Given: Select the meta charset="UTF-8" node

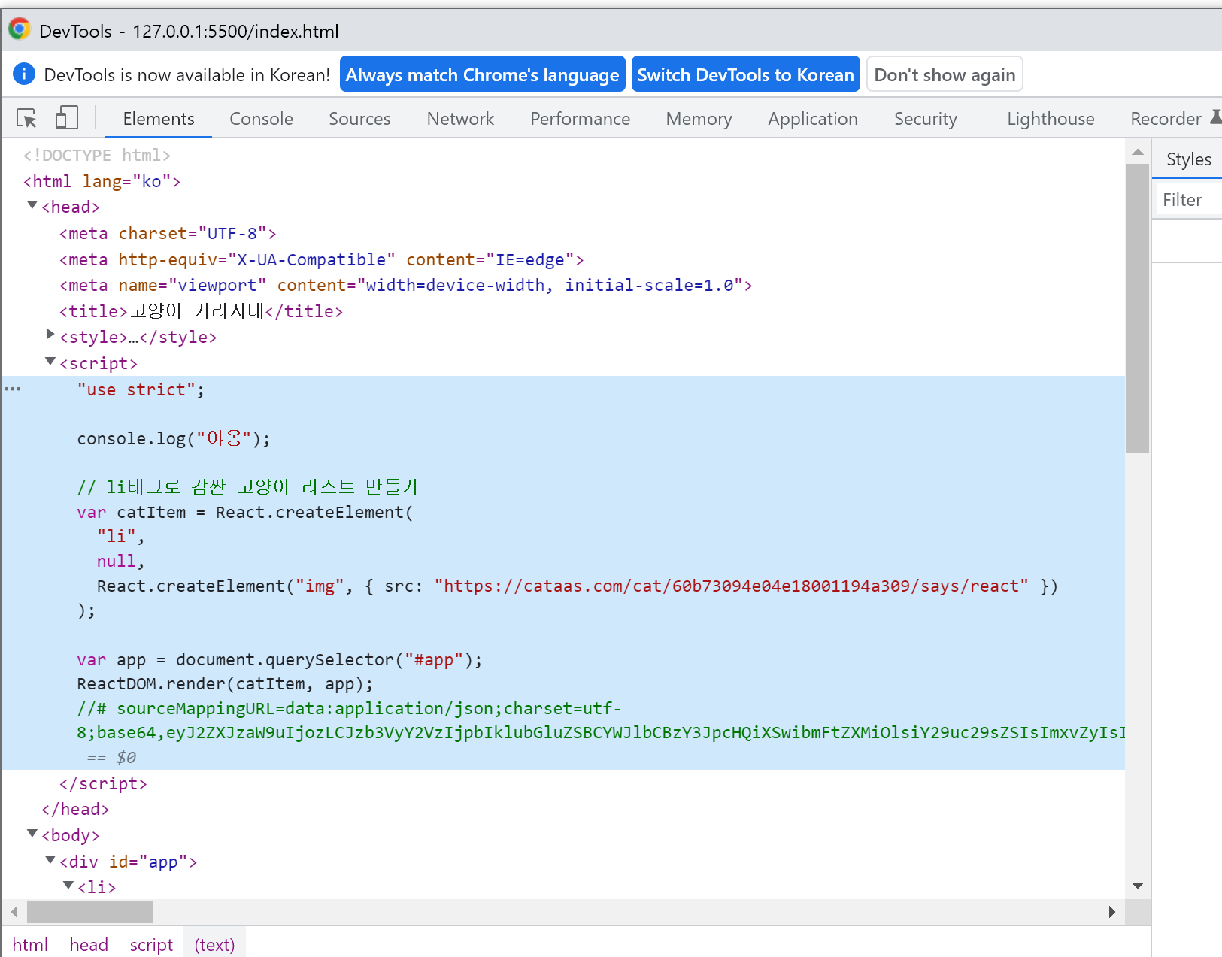Looking at the screenshot, I should [168, 233].
